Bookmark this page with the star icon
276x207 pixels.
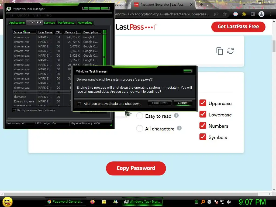click(225, 14)
